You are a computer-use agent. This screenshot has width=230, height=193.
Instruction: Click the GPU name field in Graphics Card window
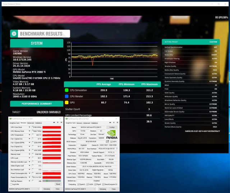(x=91, y=127)
